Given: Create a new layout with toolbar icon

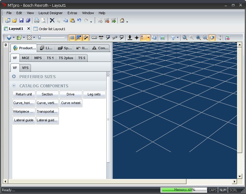Looking at the screenshot, I should [7, 21].
